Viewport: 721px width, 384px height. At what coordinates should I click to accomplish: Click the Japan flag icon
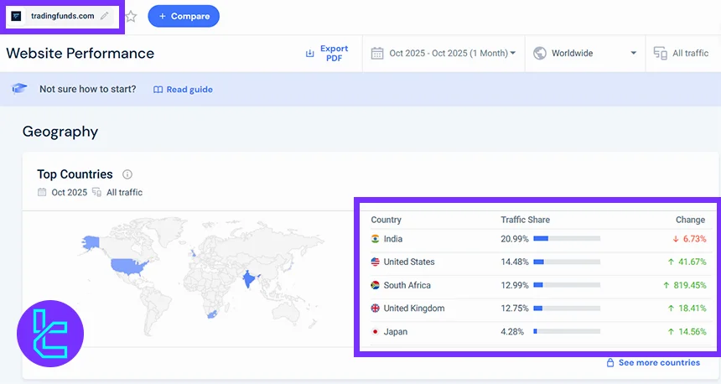click(x=375, y=332)
